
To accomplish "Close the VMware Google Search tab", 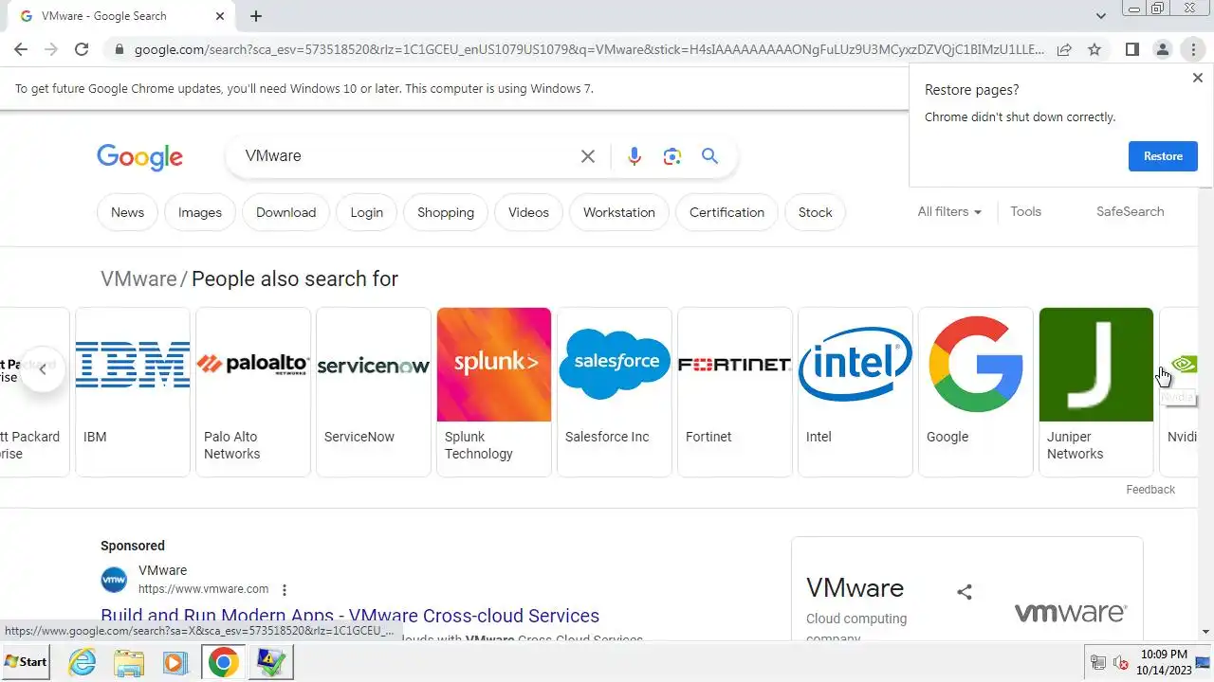I will (220, 16).
